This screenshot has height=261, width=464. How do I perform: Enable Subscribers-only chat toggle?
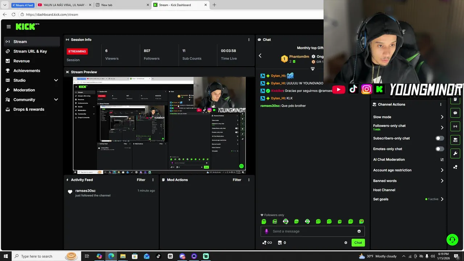tap(439, 138)
